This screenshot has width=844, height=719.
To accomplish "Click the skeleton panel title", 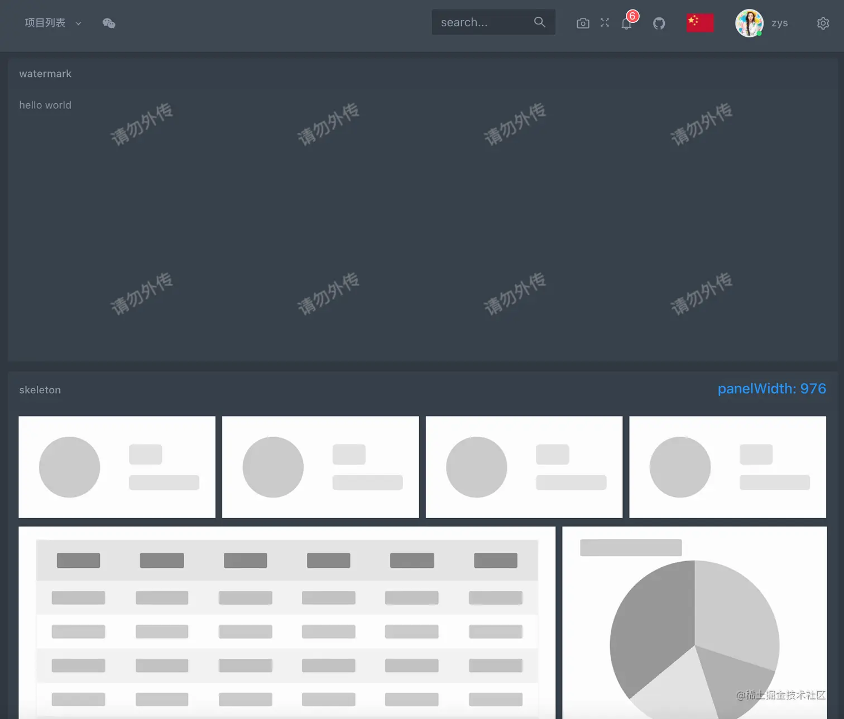I will 40,390.
